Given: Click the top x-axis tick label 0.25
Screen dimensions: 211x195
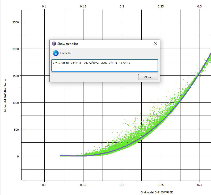Looking at the screenshot, I should tap(161, 6).
